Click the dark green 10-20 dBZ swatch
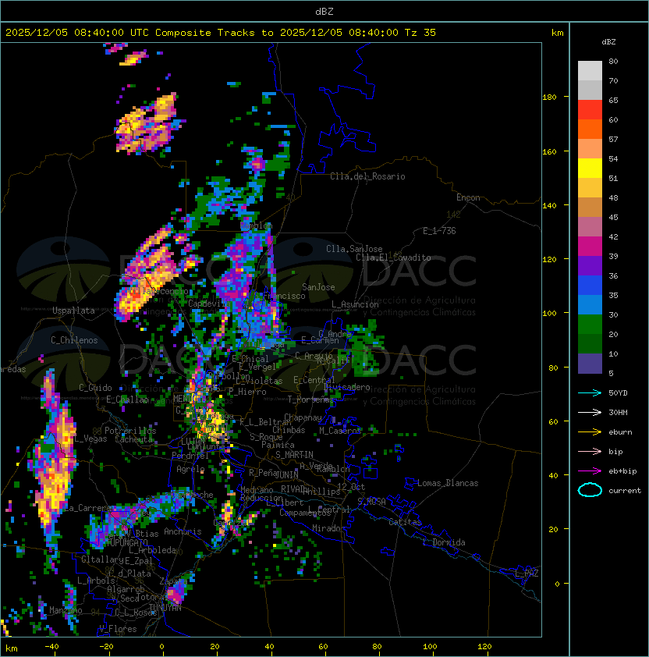Image resolution: width=649 pixels, height=657 pixels. point(590,343)
